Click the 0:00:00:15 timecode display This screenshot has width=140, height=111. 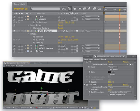(21, 9)
